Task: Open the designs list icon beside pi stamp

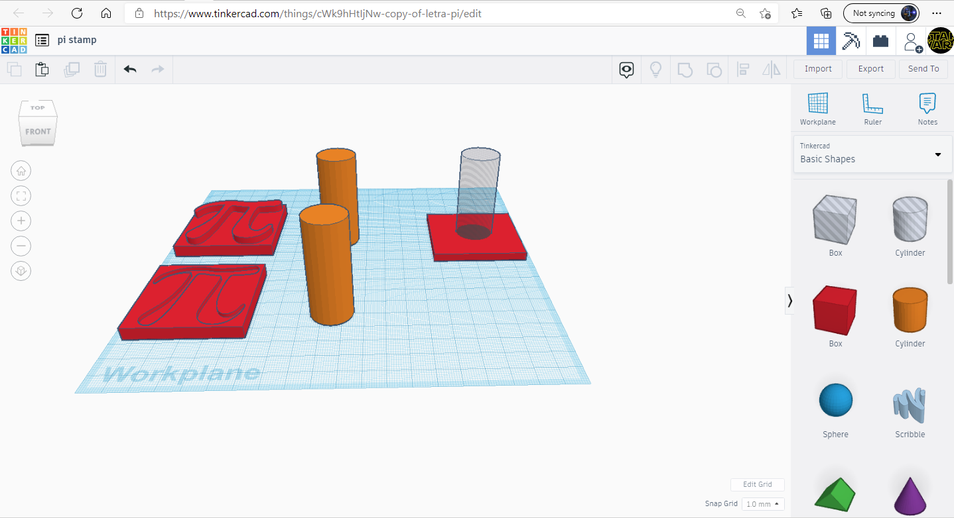Action: 42,40
